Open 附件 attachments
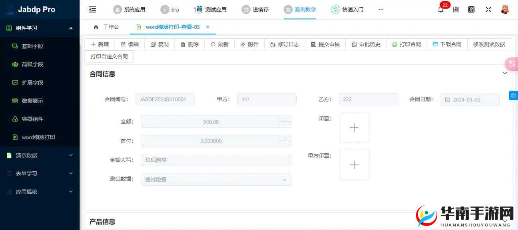This screenshot has width=518, height=230. (249, 44)
